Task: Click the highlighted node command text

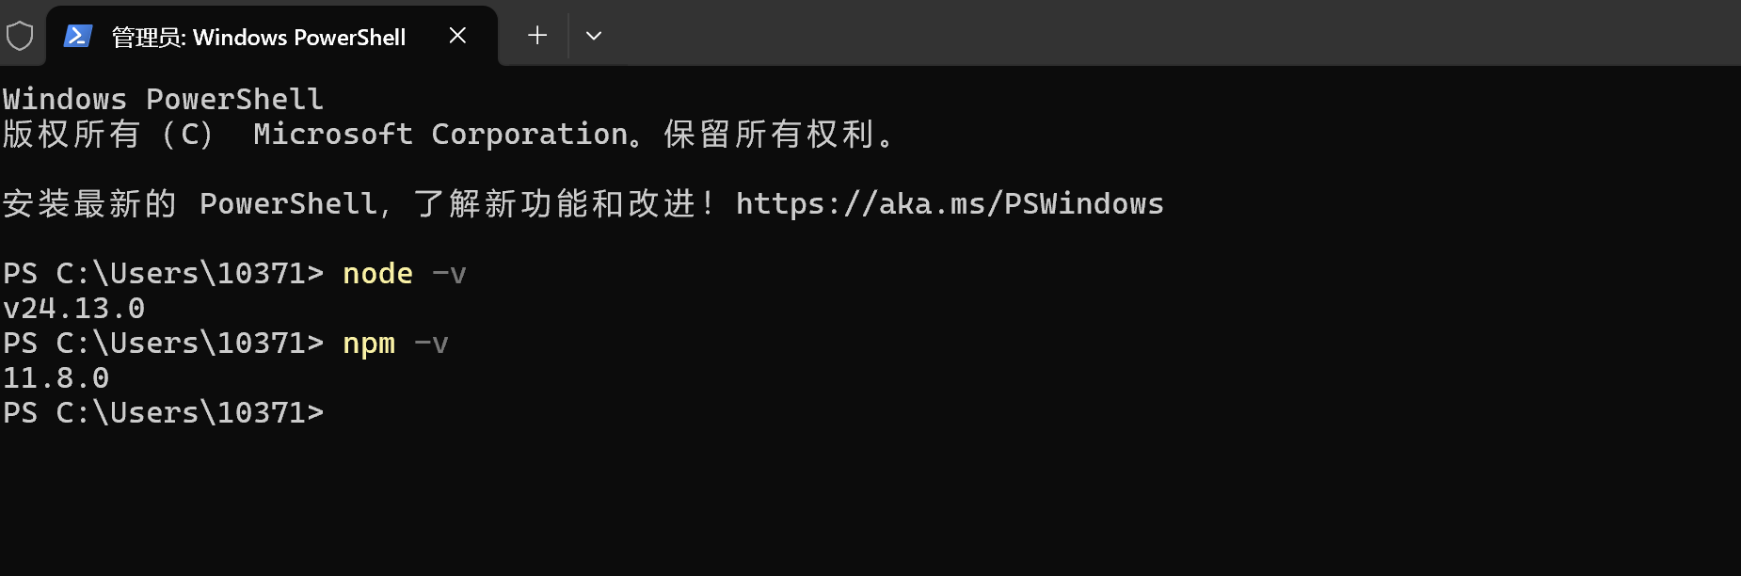Action: (377, 273)
